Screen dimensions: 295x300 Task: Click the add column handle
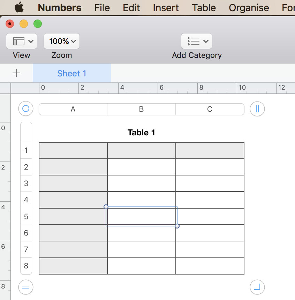pyautogui.click(x=257, y=109)
